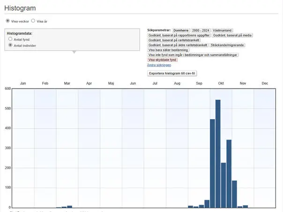Click the 'Histogram' page heading
283x212 pixels.
pos(20,8)
